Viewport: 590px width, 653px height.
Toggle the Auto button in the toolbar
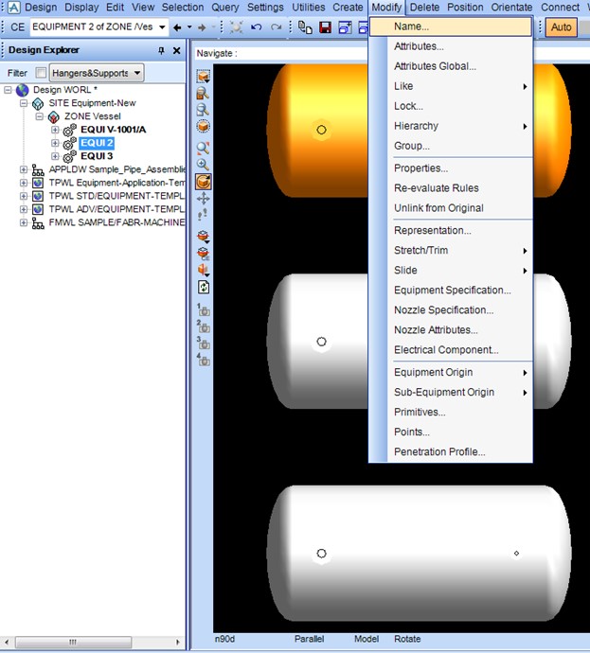pos(561,27)
